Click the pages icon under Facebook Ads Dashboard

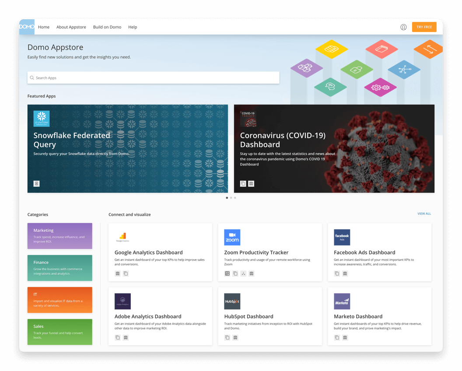[x=337, y=273]
